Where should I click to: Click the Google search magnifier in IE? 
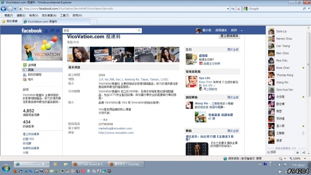click(x=304, y=9)
